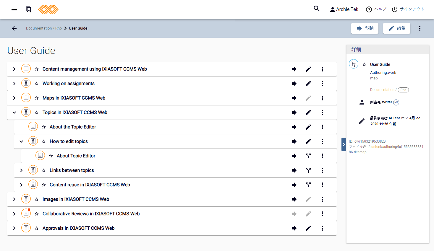
Task: Click edit pencil for Content management row
Action: [308, 69]
